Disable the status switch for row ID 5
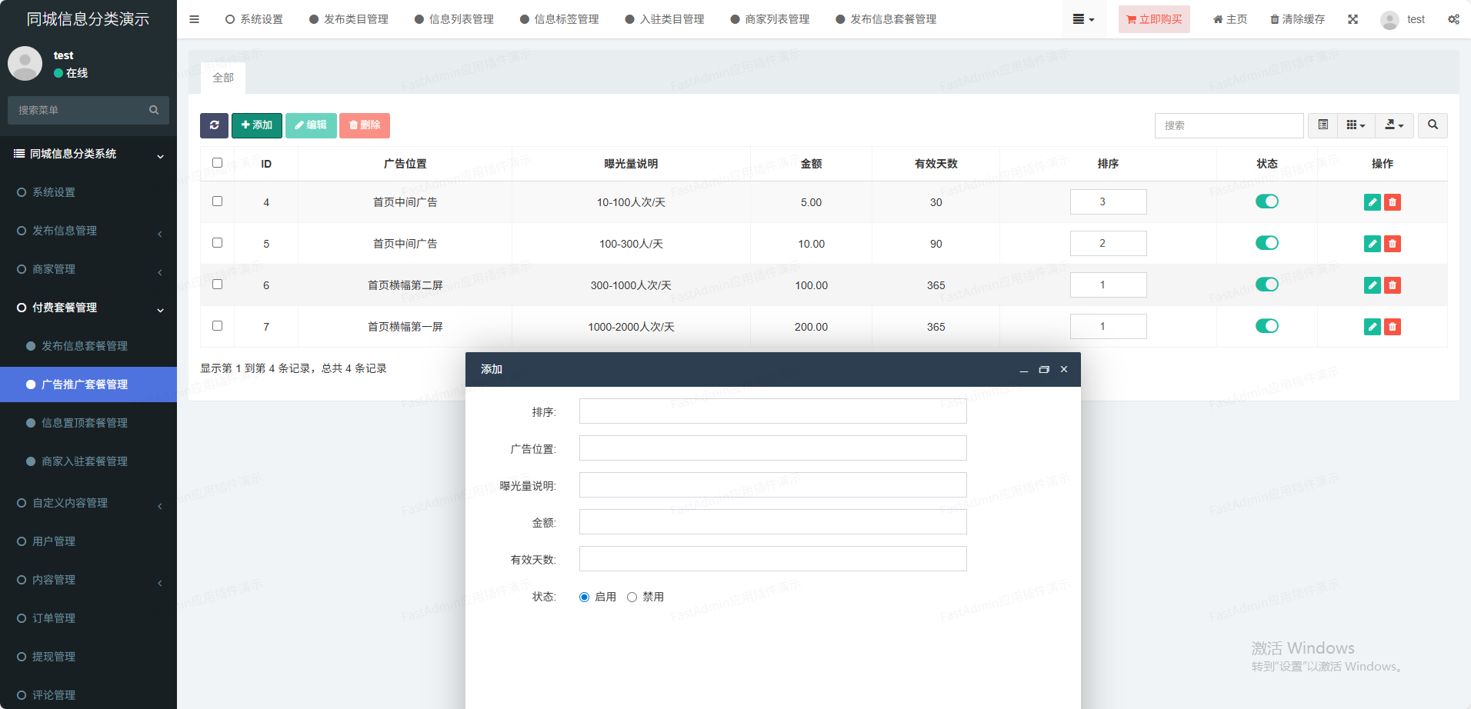 1266,243
